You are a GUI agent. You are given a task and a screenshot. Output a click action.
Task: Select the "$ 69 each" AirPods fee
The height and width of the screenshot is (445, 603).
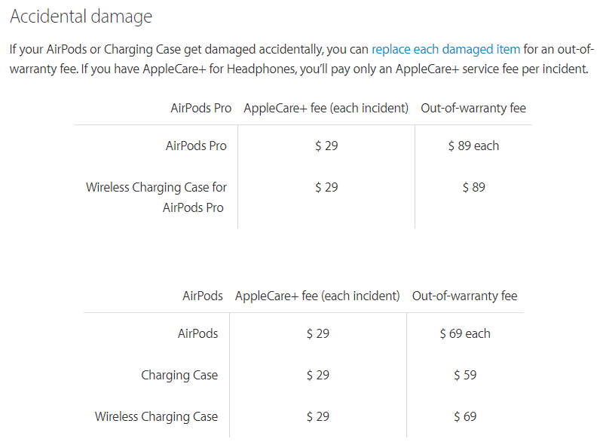(x=465, y=333)
